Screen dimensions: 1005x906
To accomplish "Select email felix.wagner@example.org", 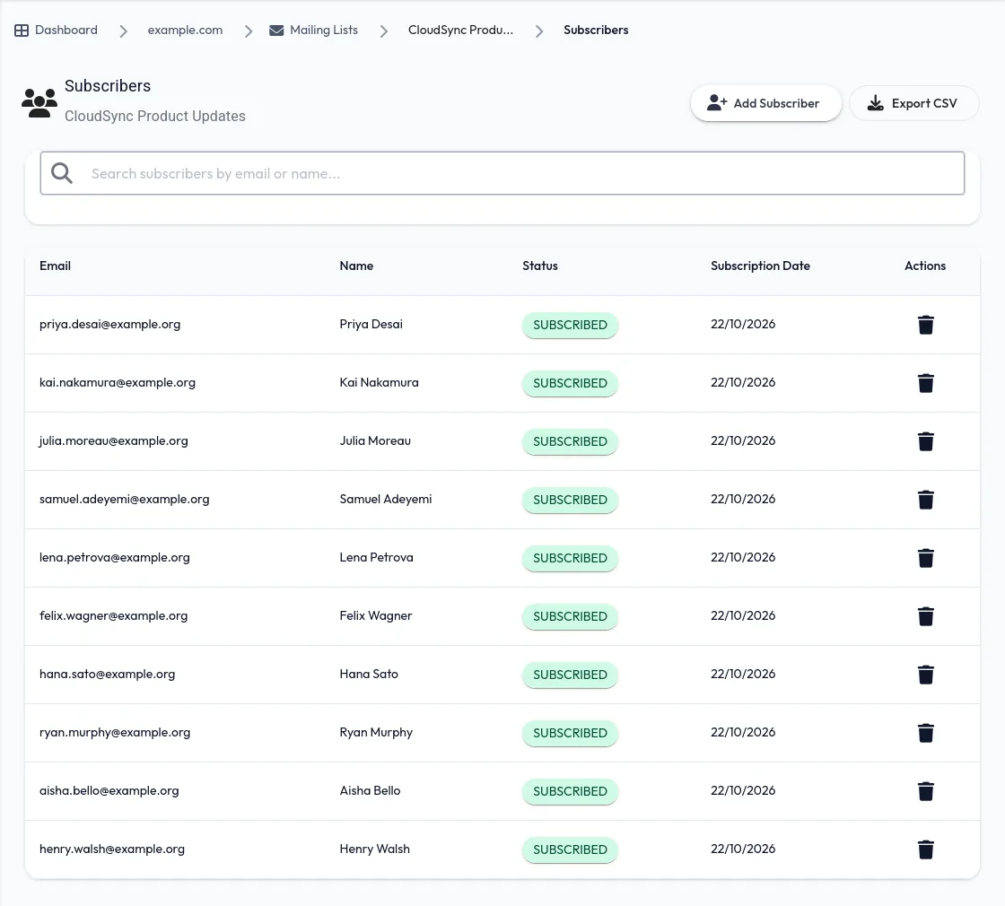I will click(x=113, y=615).
